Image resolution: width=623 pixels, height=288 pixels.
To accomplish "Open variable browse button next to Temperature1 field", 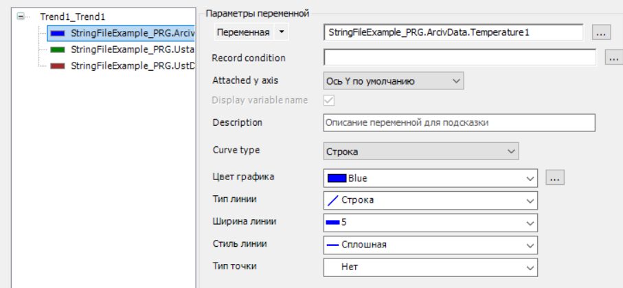I will [600, 32].
